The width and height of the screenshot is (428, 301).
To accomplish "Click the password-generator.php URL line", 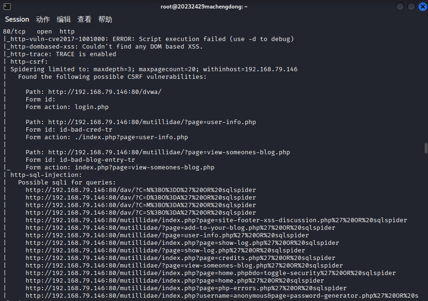I will tap(222, 296).
